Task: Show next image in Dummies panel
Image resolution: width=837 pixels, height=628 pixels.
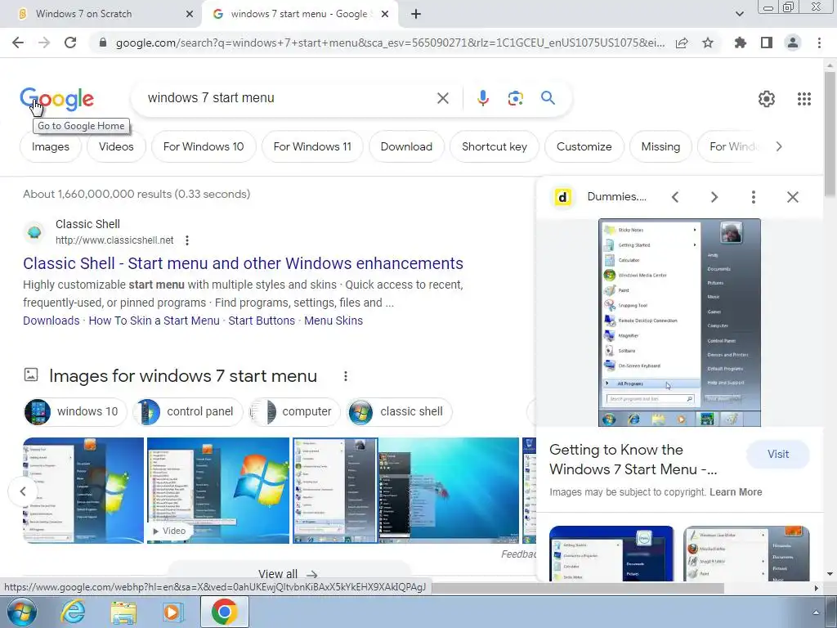Action: [x=714, y=197]
